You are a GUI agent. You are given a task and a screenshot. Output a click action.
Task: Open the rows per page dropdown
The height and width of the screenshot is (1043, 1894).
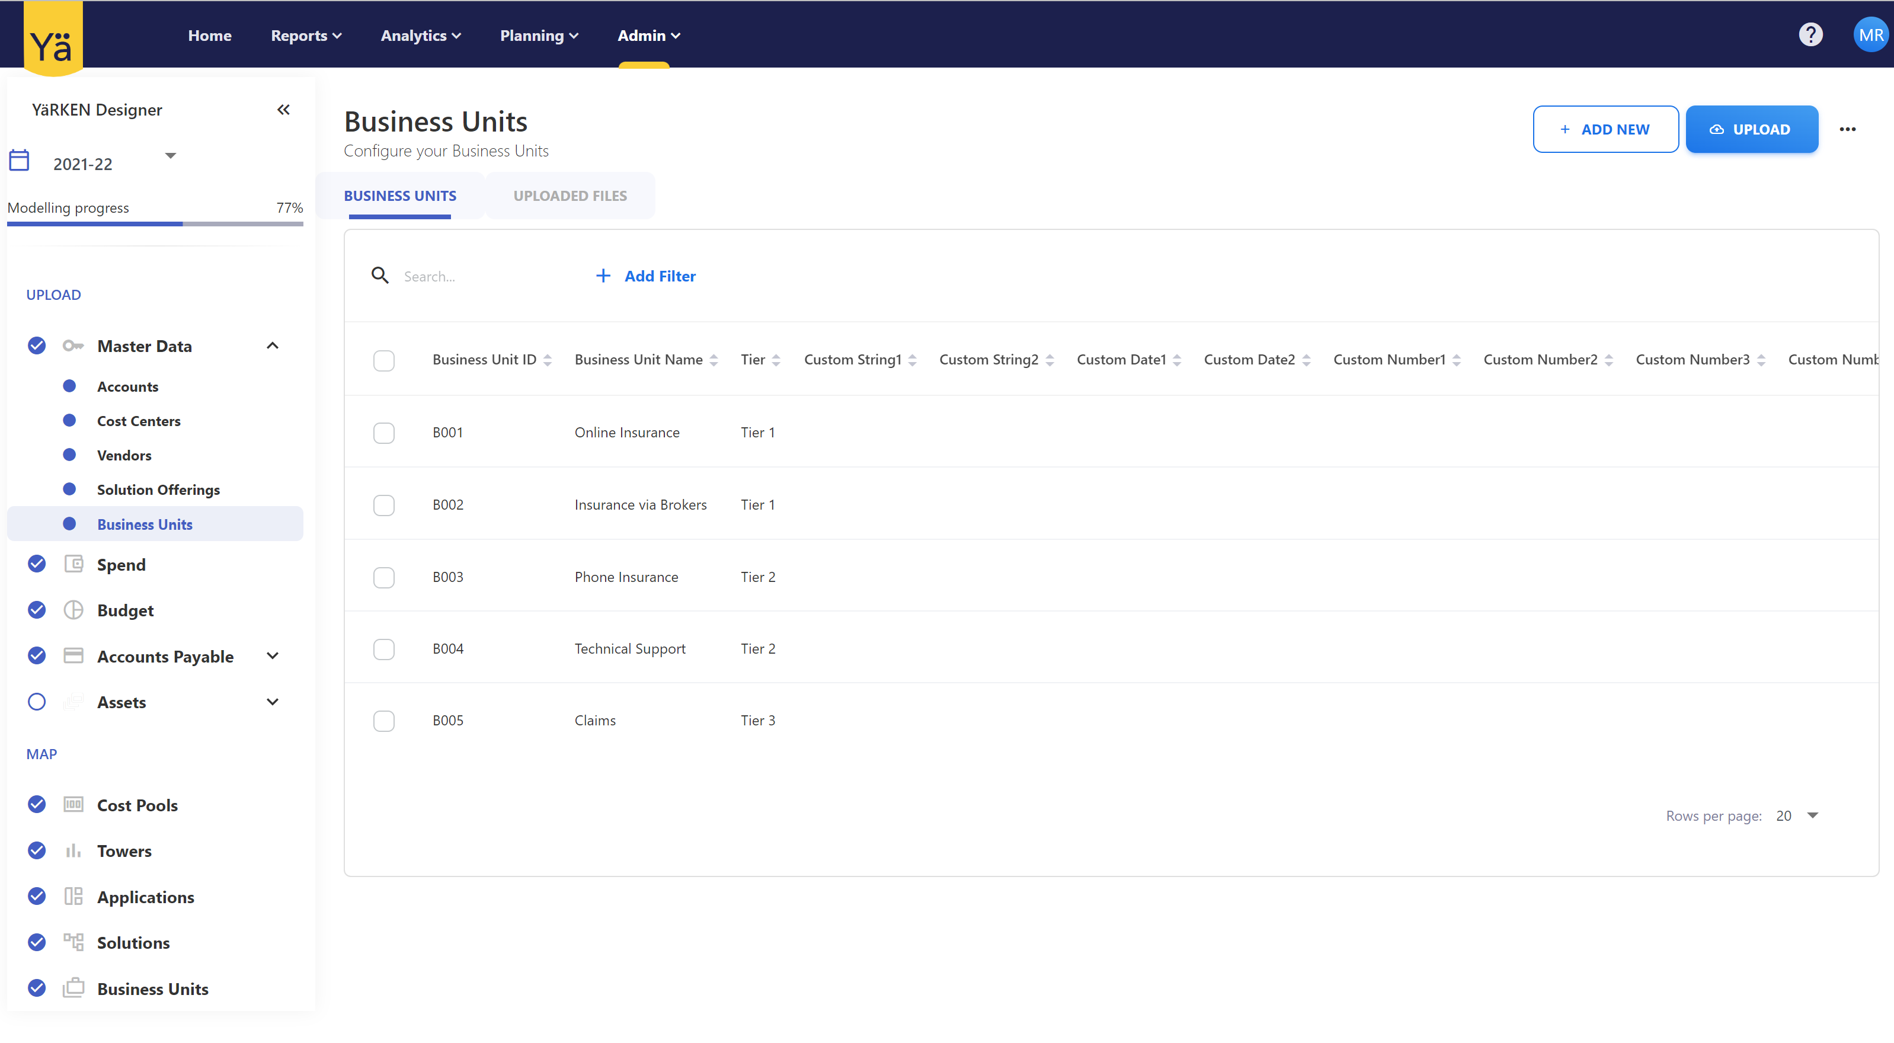(1812, 815)
